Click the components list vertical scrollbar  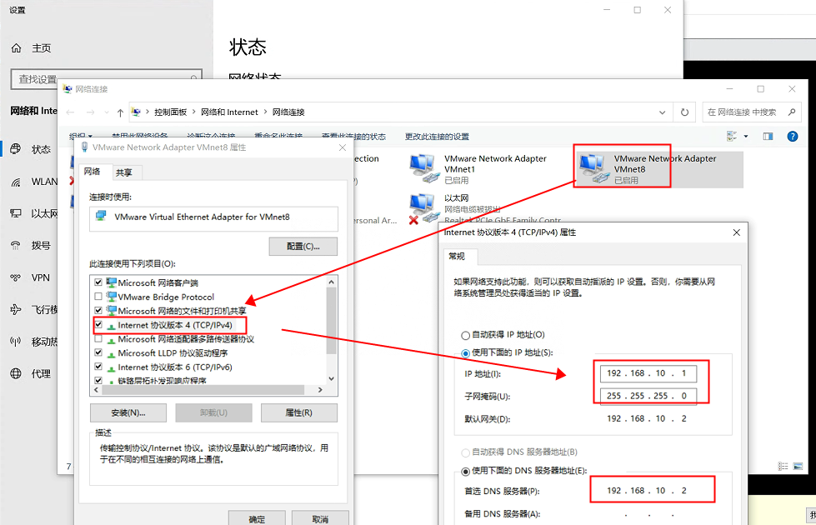332,330
